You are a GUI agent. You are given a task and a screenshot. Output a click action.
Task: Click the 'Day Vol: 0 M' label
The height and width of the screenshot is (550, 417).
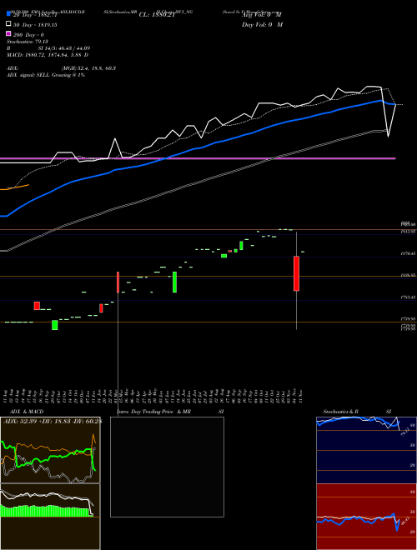263,24
